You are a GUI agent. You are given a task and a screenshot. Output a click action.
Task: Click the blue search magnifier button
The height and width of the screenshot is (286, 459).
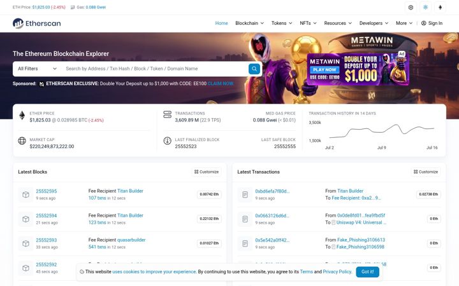pos(254,69)
